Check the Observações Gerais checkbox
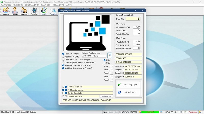This screenshot has width=204, height=114. click(66, 96)
